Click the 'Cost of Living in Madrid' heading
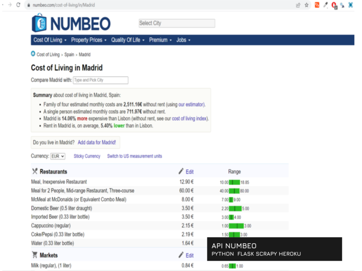The image size is (362, 271). click(x=67, y=68)
